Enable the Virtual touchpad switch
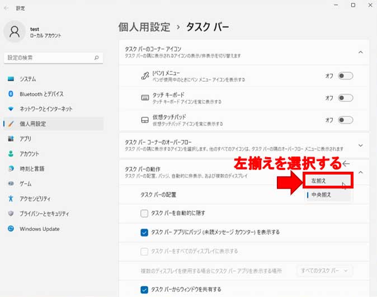 345,120
